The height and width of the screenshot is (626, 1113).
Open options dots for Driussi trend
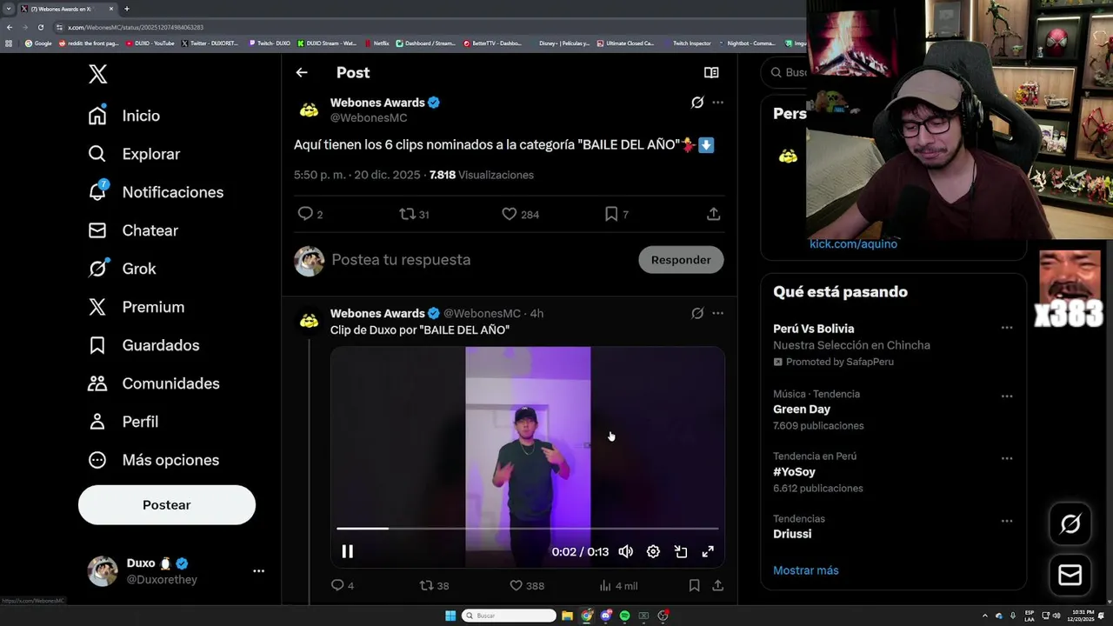coord(1007,521)
